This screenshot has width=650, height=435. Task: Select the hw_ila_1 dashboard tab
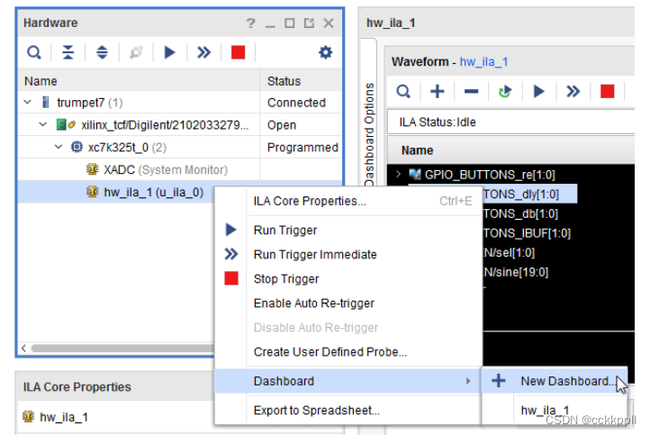(391, 23)
